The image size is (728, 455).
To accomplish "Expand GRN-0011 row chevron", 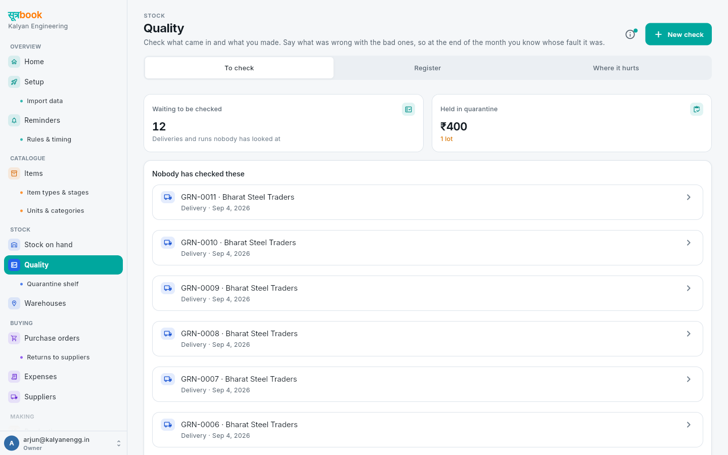I will (689, 197).
